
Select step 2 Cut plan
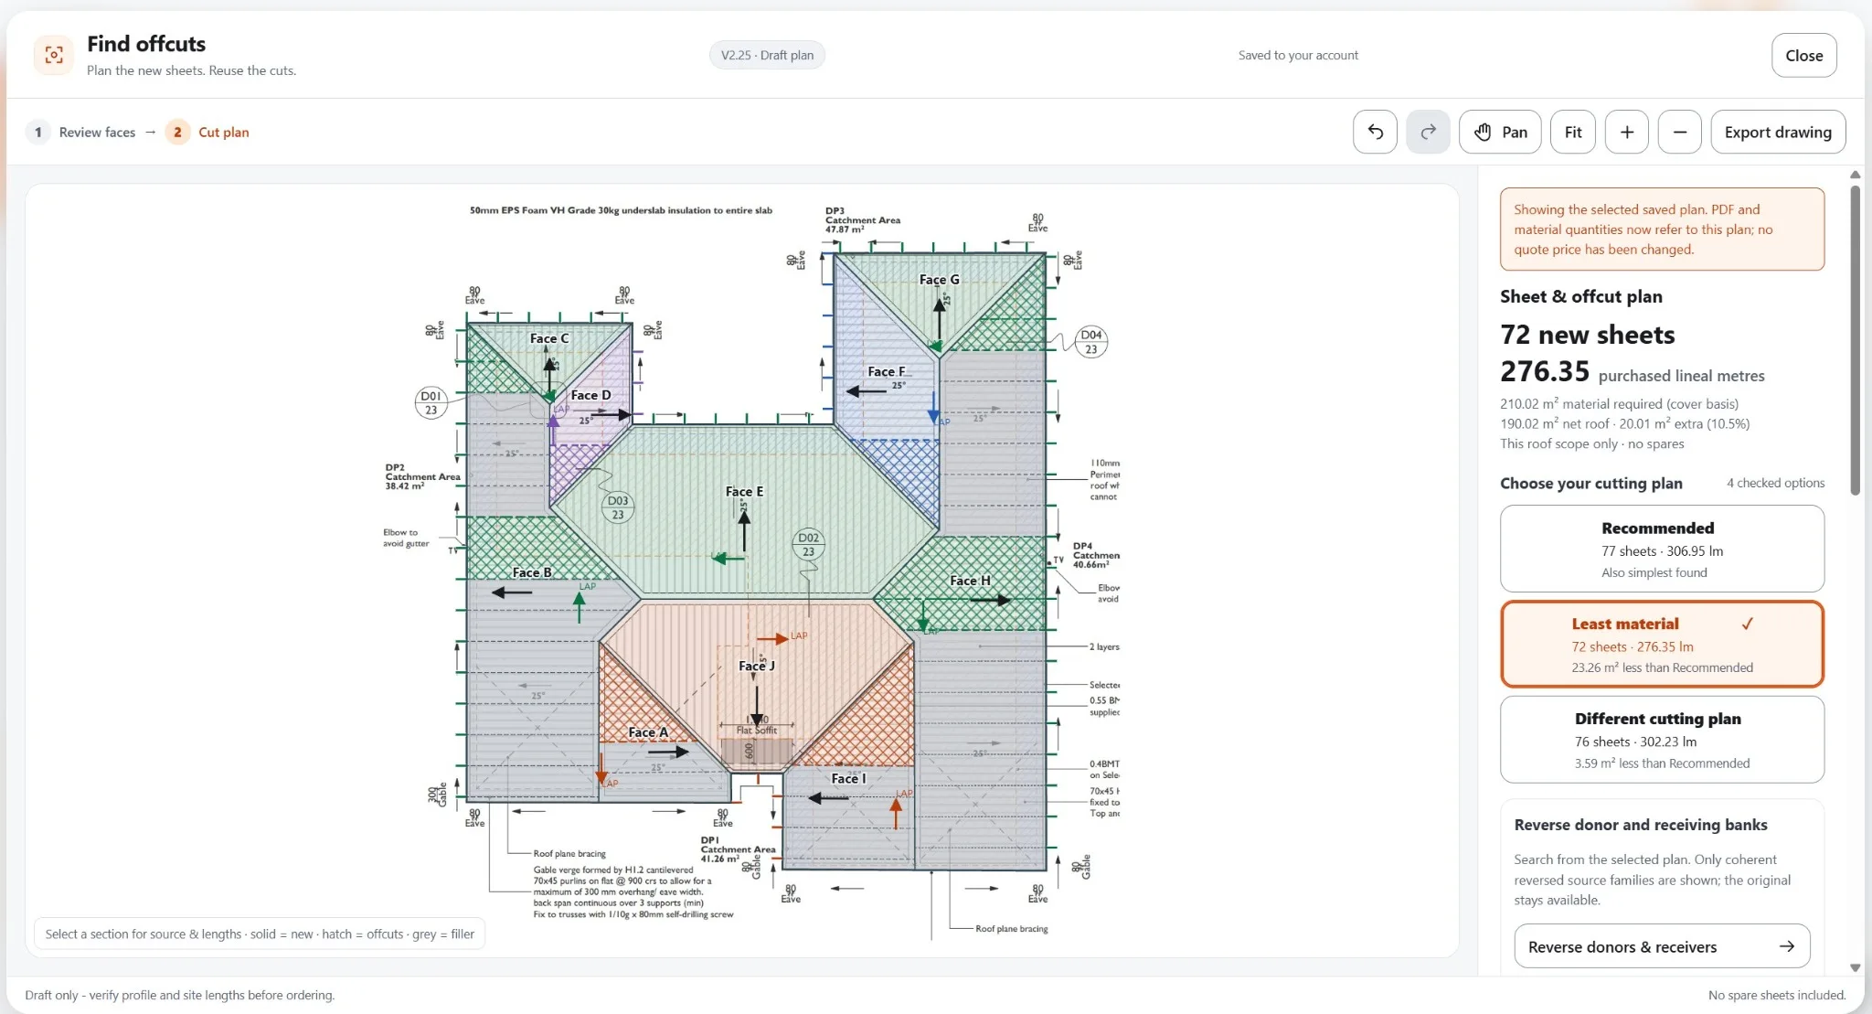point(207,132)
